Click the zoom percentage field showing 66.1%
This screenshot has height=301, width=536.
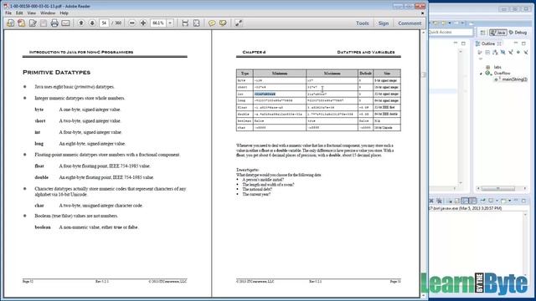coord(158,23)
